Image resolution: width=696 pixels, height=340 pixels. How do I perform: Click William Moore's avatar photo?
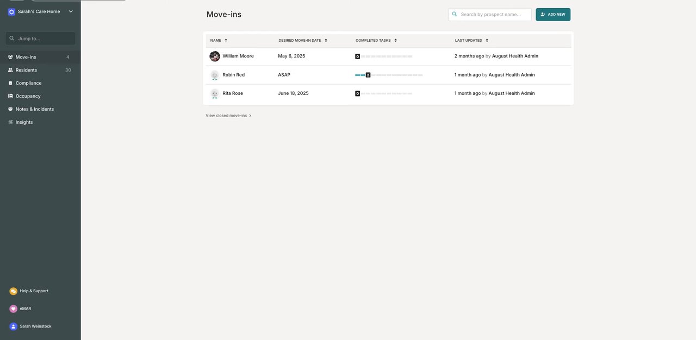(x=215, y=56)
